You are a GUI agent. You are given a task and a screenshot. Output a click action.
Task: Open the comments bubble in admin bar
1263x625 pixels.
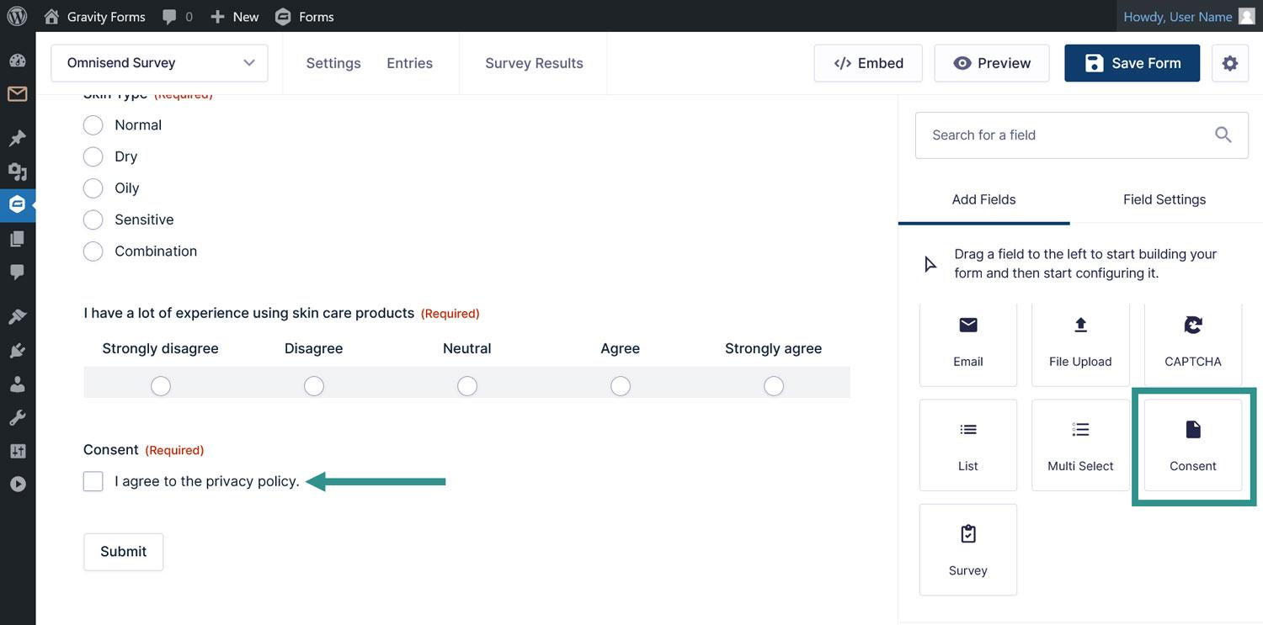[177, 16]
